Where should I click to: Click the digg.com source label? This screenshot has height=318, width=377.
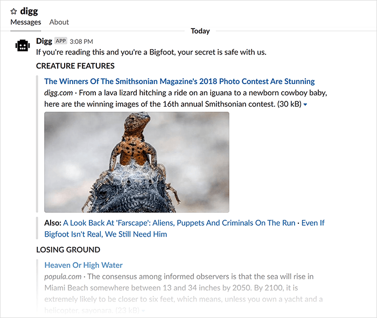[x=58, y=93]
